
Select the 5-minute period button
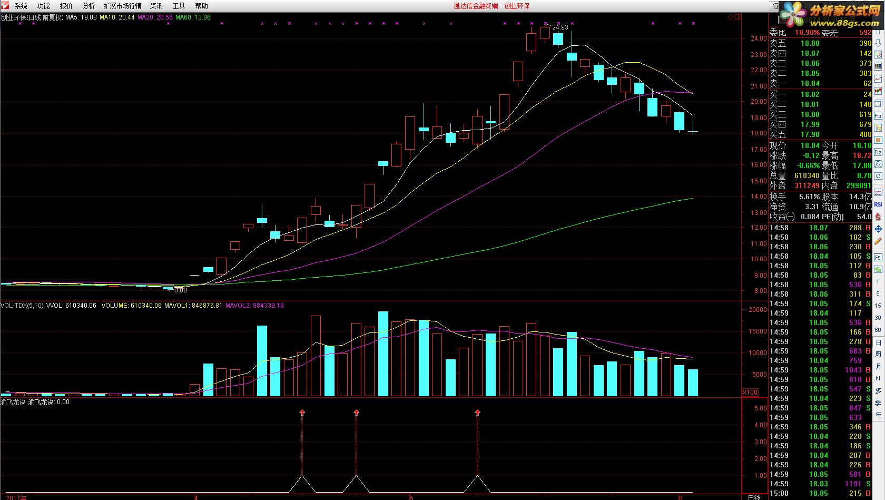pos(878,294)
